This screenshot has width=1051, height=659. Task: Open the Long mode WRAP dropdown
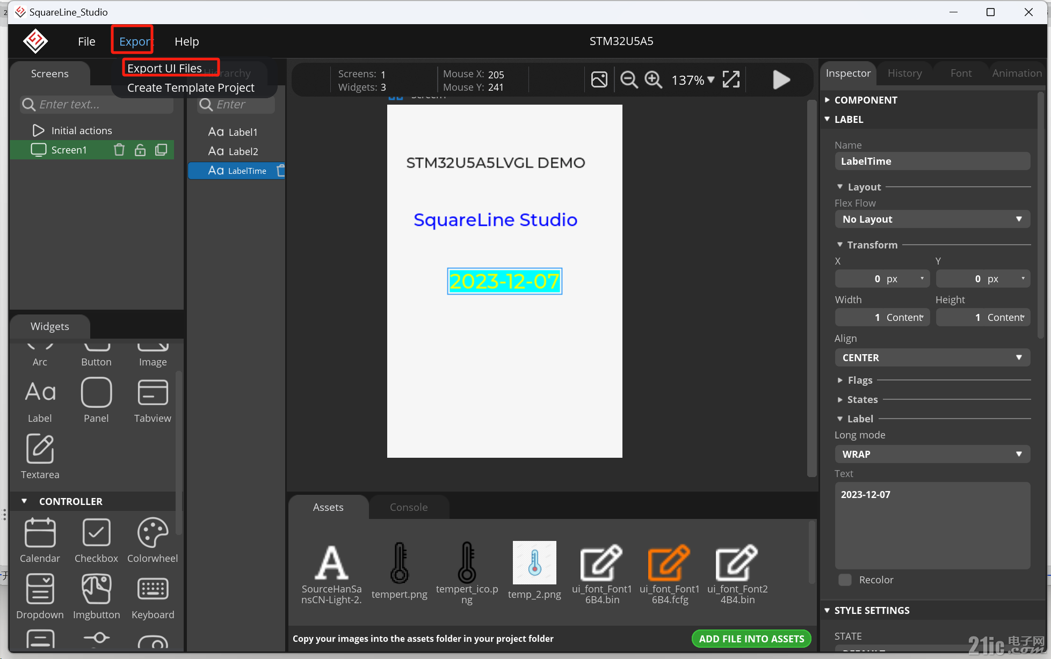(932, 454)
